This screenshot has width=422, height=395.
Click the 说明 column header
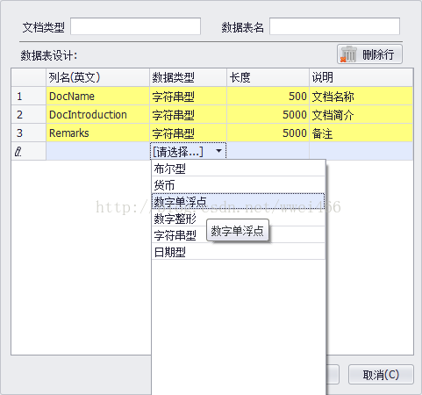(361, 77)
